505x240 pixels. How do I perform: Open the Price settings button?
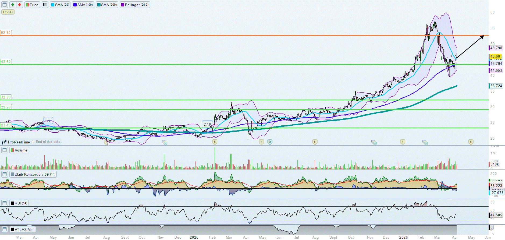(32, 5)
